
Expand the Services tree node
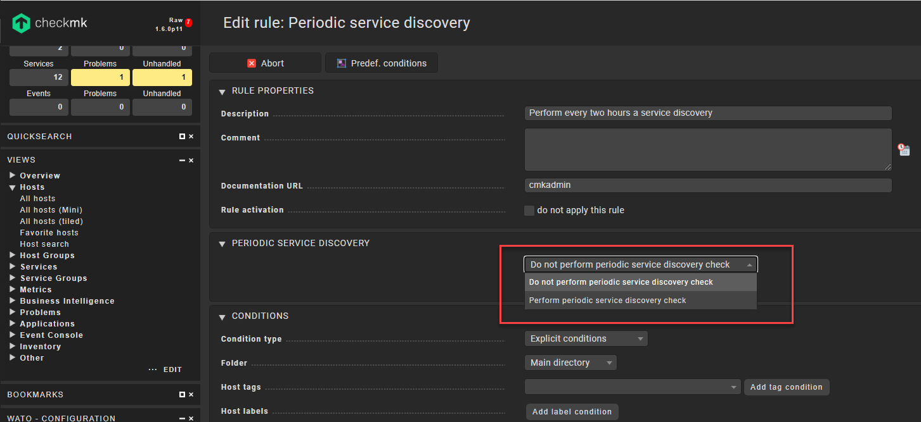pyautogui.click(x=12, y=266)
